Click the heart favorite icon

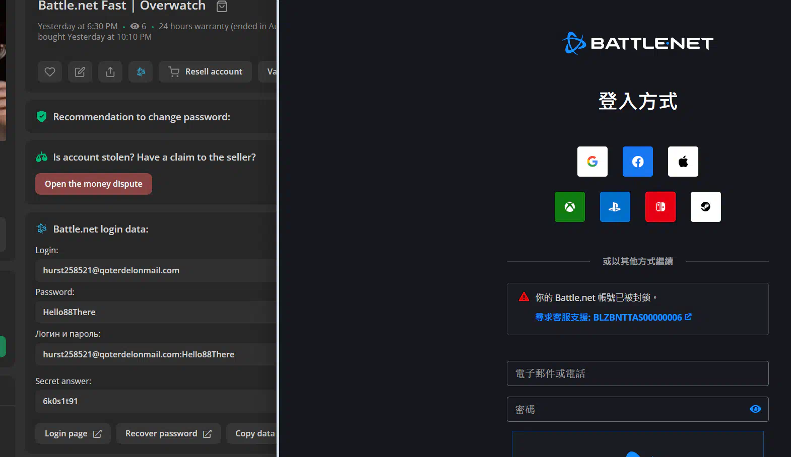pos(50,72)
